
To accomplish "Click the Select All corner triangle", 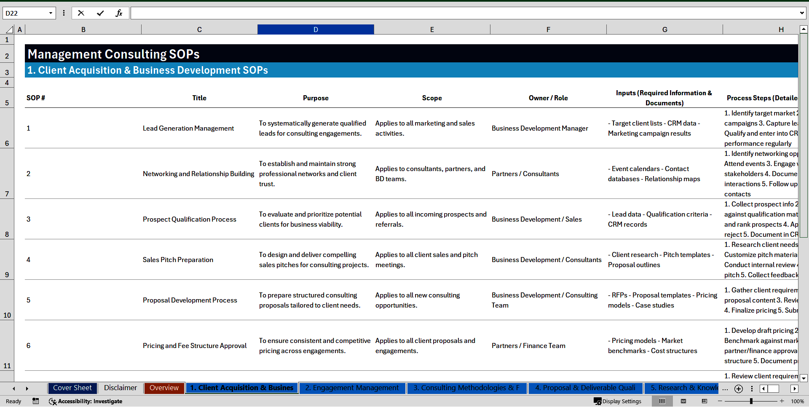I will 9,29.
